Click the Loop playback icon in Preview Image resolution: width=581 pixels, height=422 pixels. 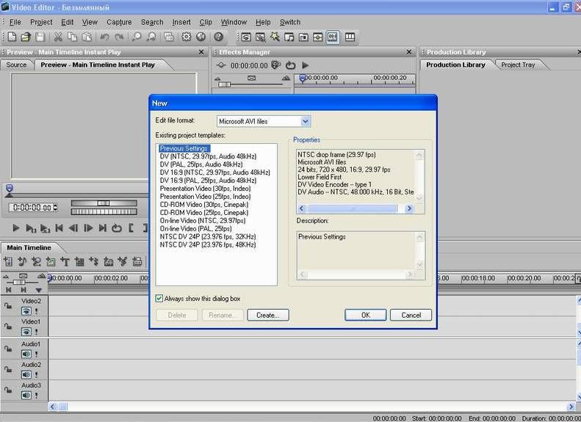[116, 228]
